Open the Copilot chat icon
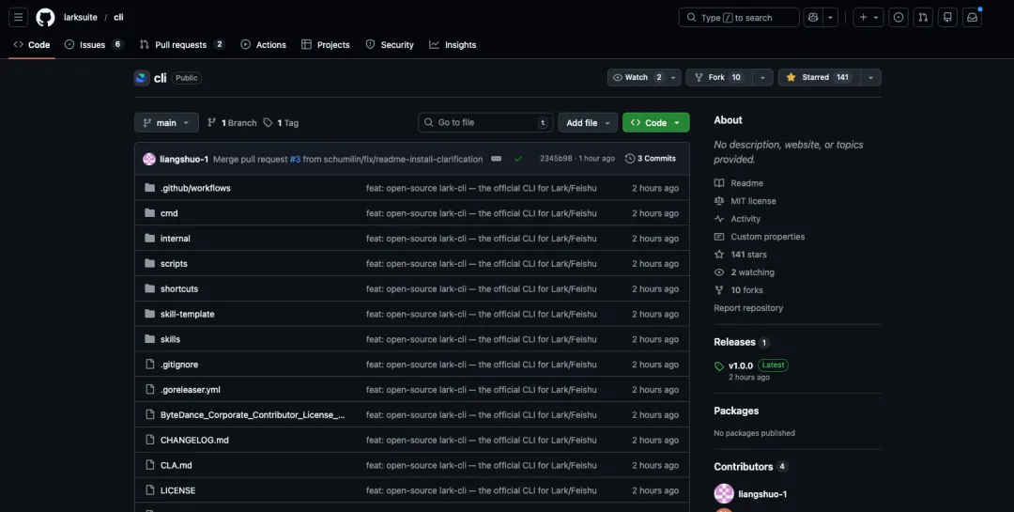1014x512 pixels. (x=813, y=18)
